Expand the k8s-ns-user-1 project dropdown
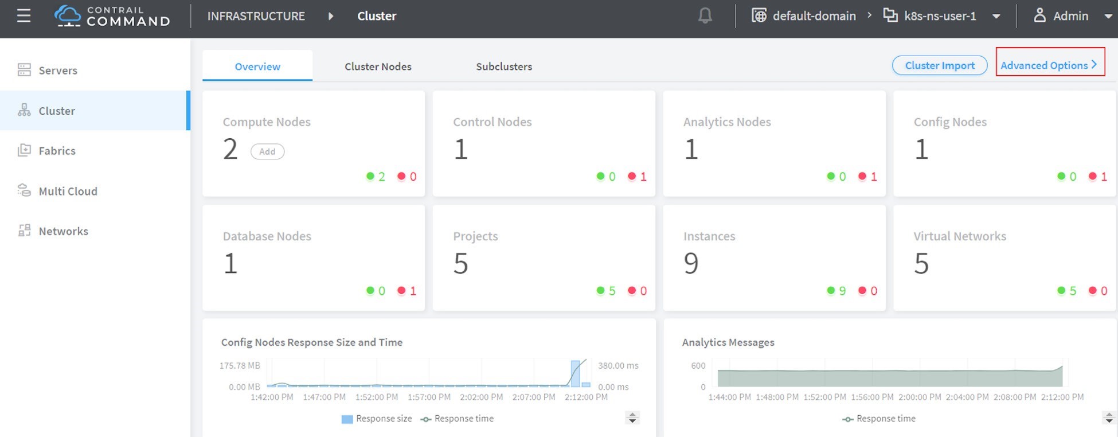Image resolution: width=1118 pixels, height=437 pixels. tap(996, 16)
